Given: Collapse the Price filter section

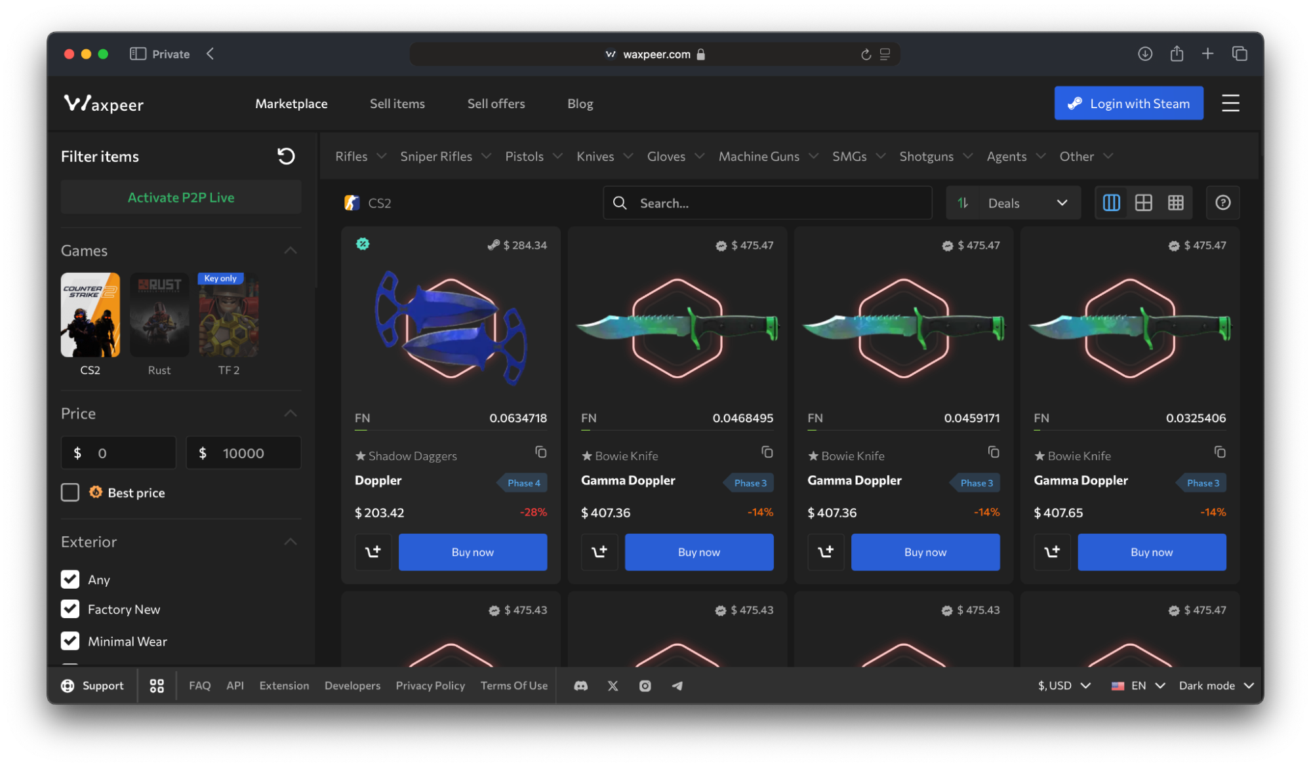Looking at the screenshot, I should click(x=291, y=413).
